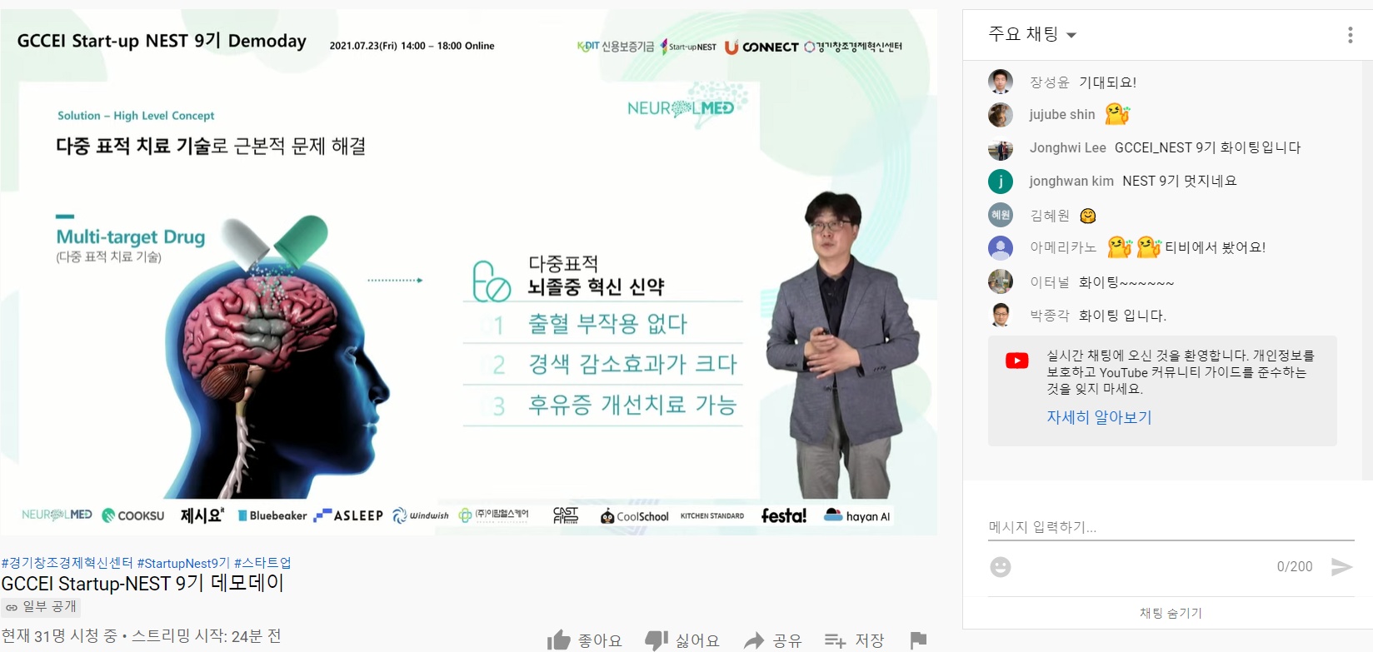Click the save to playlist icon
This screenshot has width=1373, height=652.
835,640
